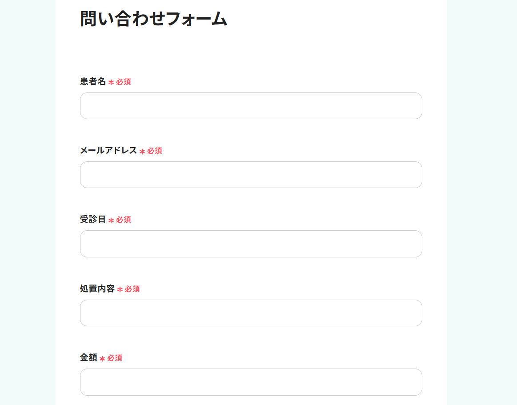Click the 必須 marker next to メールアドレス
Screen dimensions: 517x405
click(x=154, y=151)
